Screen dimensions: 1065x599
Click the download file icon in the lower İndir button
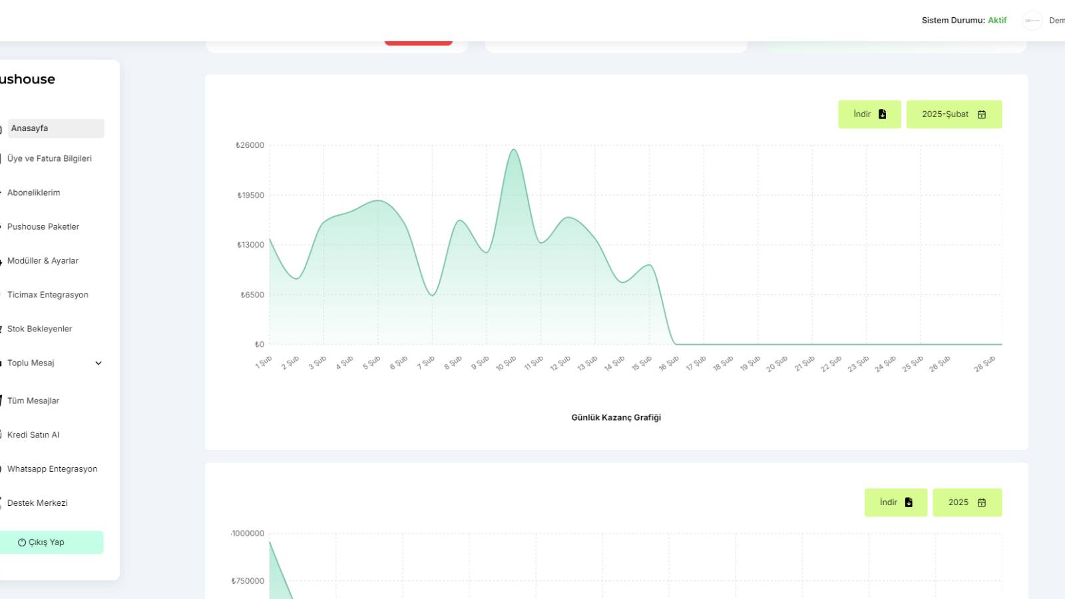909,502
